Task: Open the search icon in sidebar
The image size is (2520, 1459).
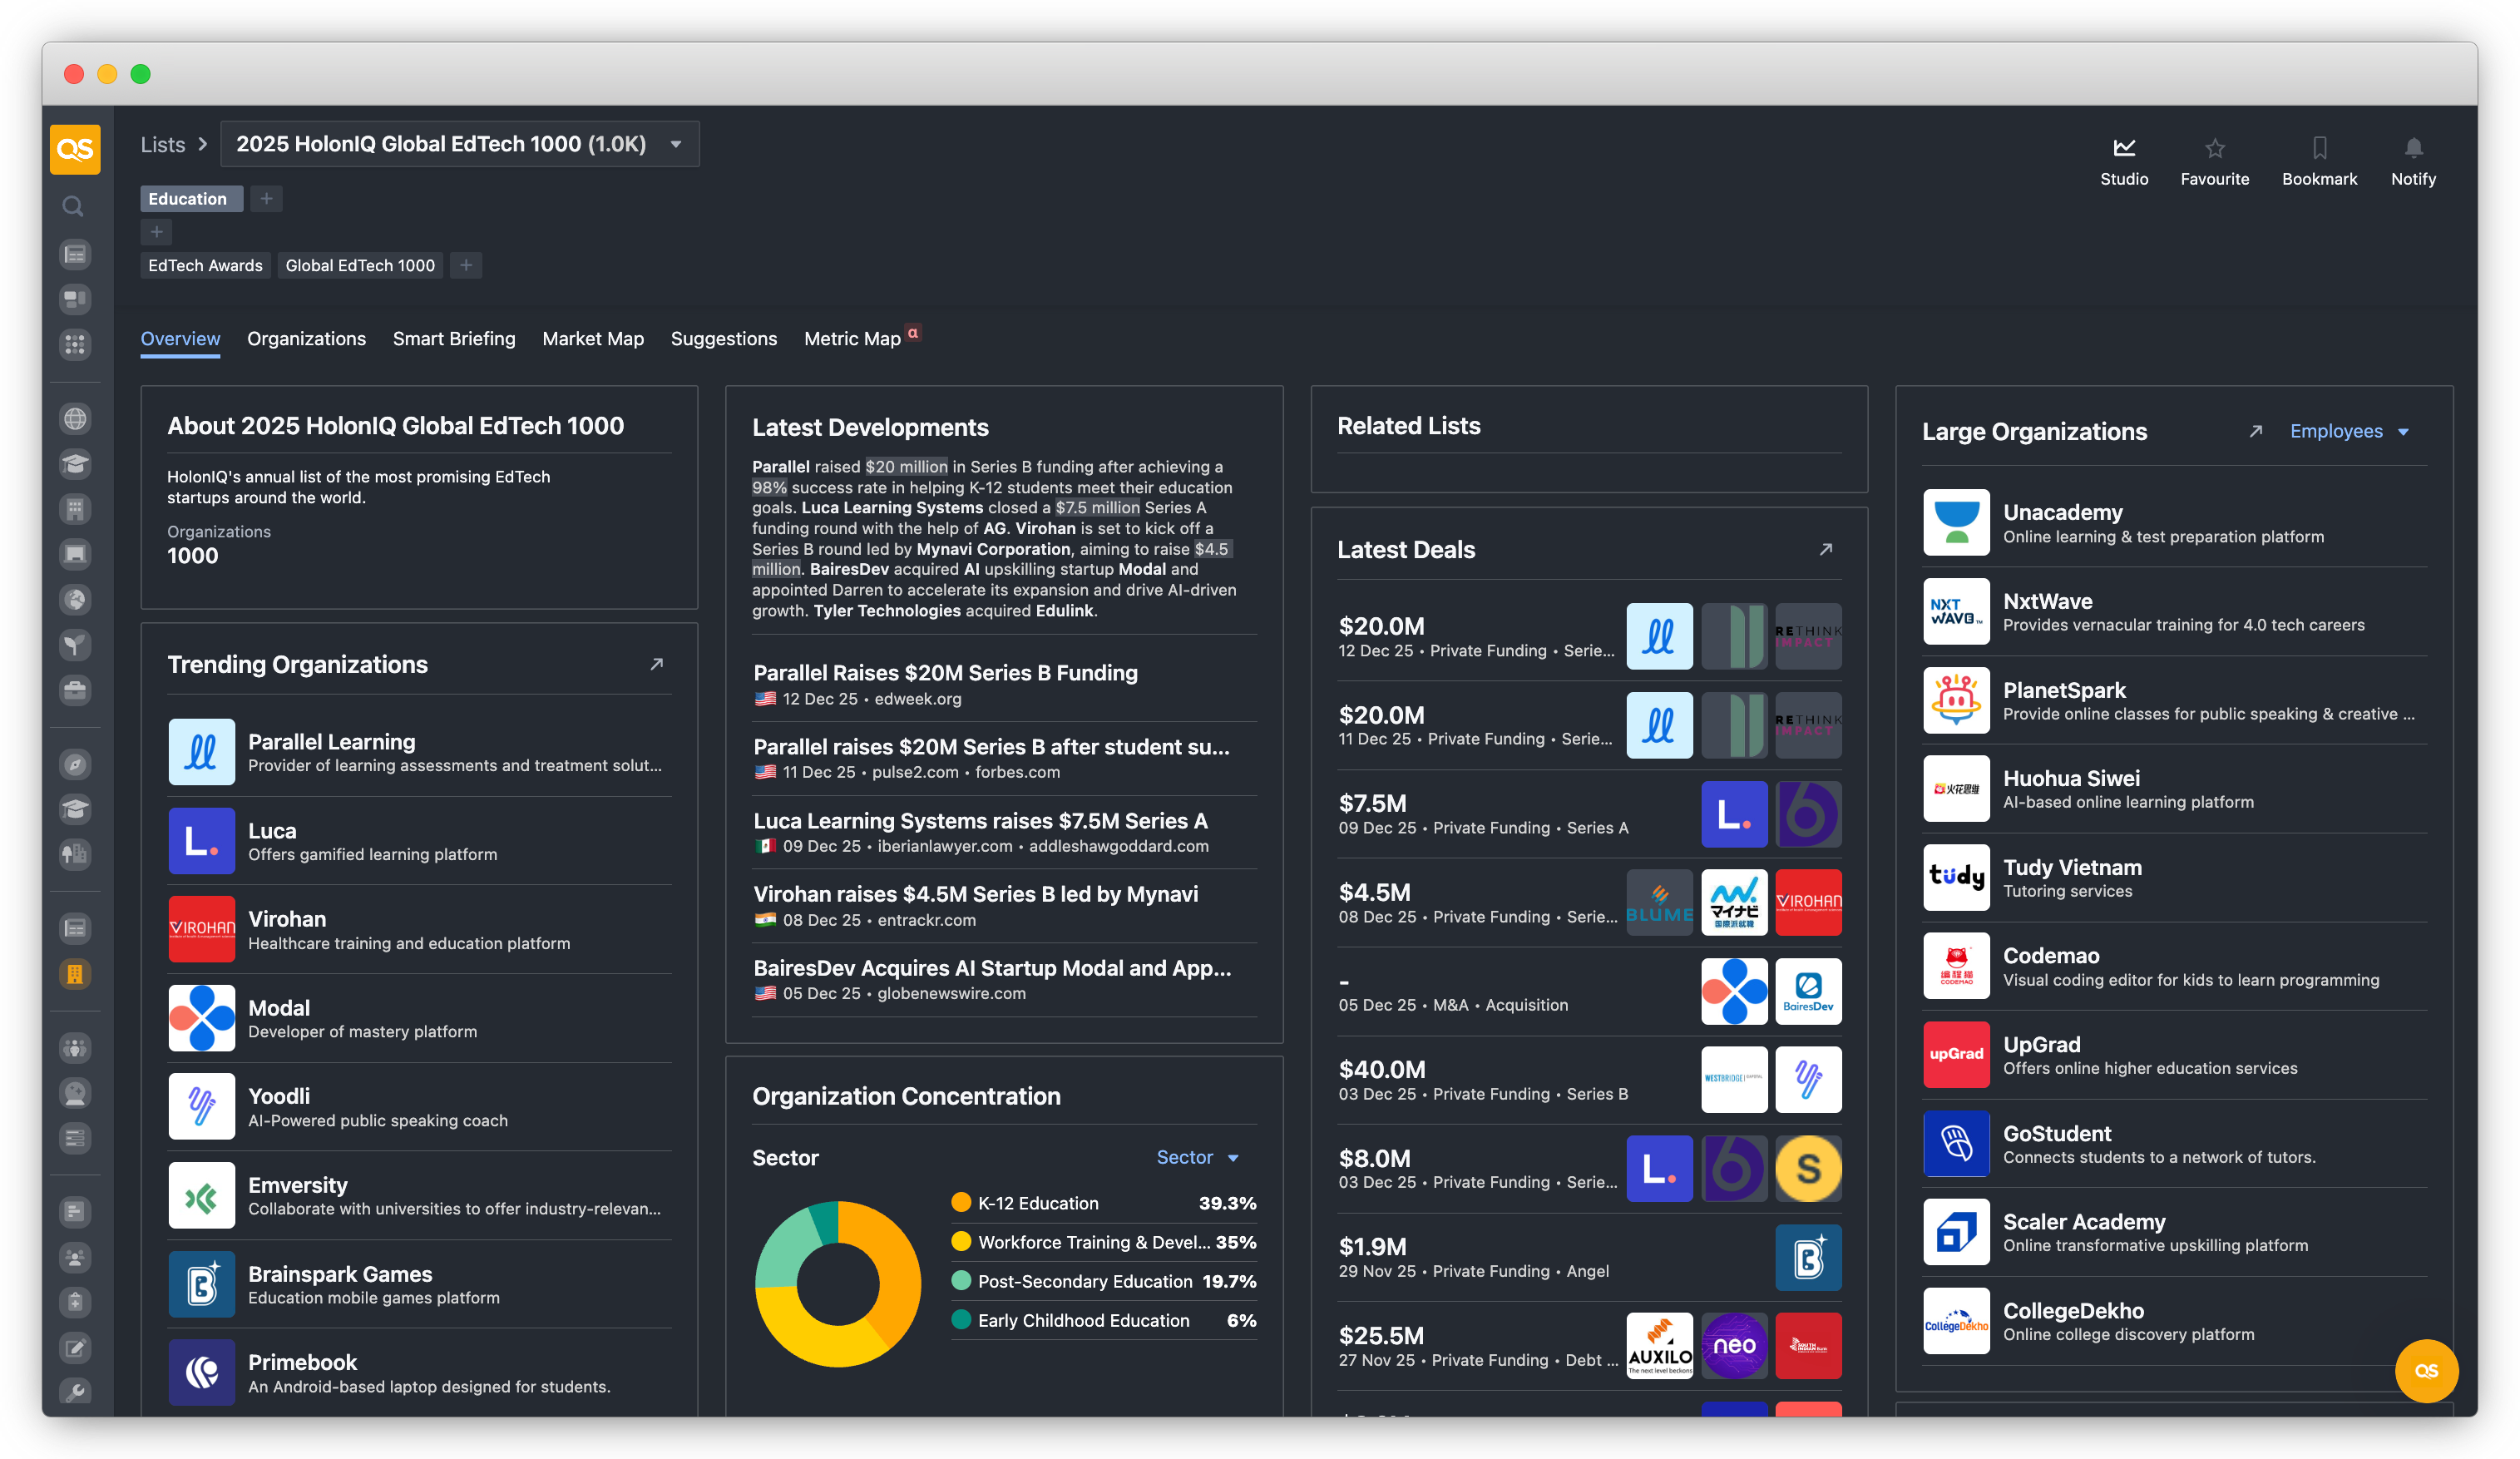Action: (73, 207)
